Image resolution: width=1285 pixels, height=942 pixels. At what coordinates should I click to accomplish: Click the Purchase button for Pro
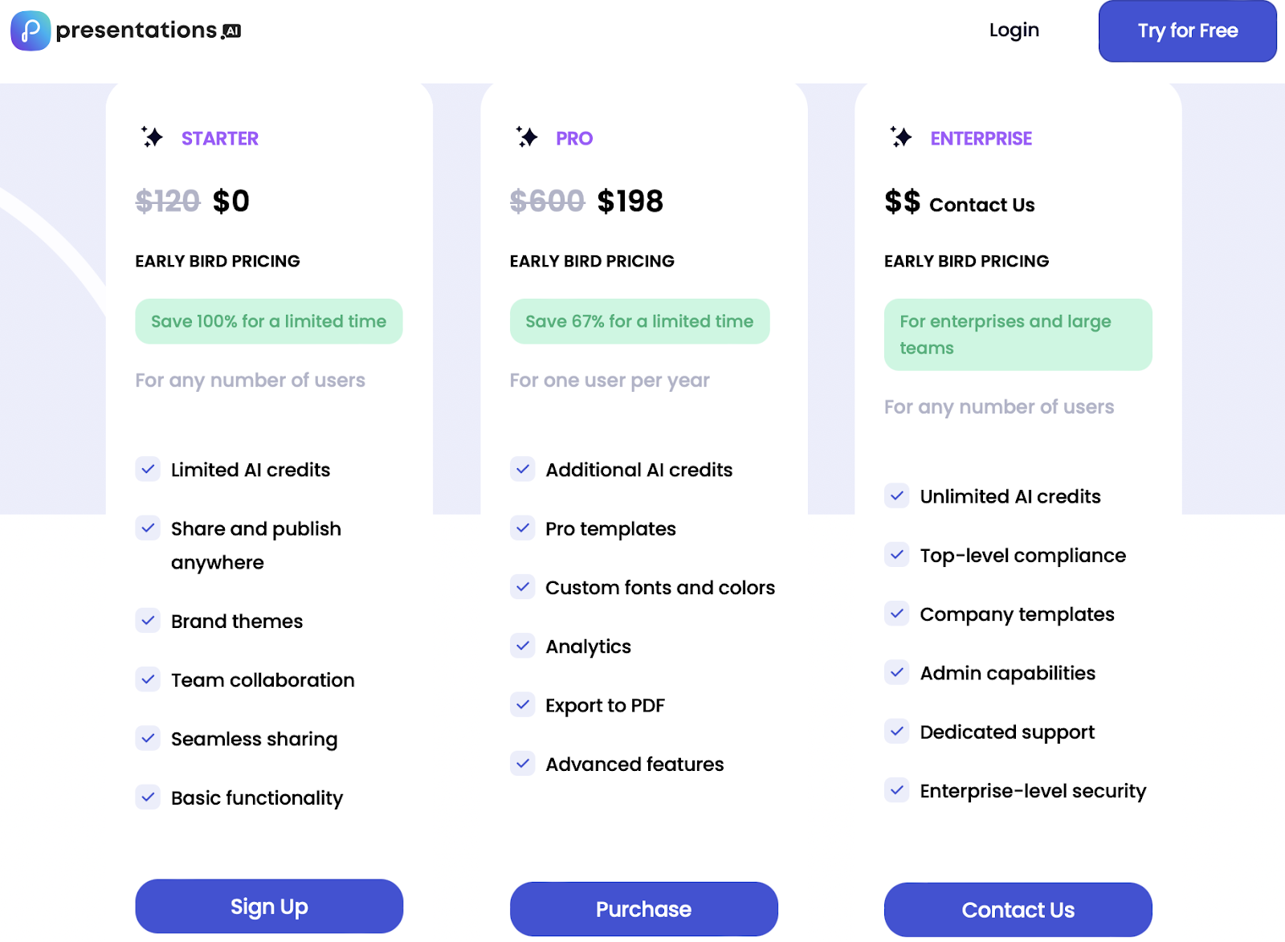tap(644, 909)
